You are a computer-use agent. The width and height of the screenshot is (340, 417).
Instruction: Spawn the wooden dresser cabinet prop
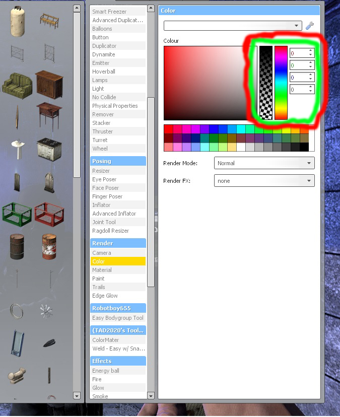49,84
